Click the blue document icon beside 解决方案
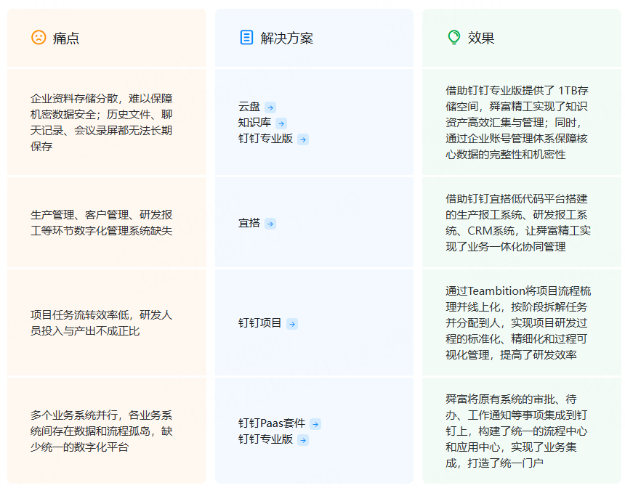Viewport: 625px width, 488px height. 246,38
